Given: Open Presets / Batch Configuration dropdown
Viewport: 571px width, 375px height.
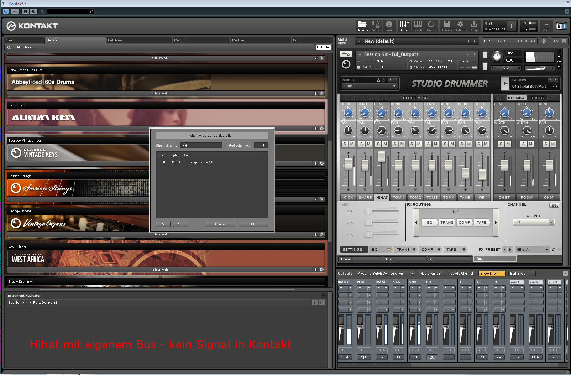Looking at the screenshot, I should [x=386, y=274].
